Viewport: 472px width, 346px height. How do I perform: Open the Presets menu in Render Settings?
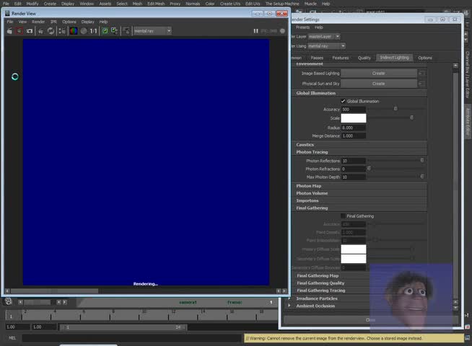(x=302, y=27)
